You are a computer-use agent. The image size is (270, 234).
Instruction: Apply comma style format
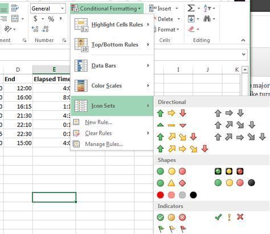click(60, 19)
